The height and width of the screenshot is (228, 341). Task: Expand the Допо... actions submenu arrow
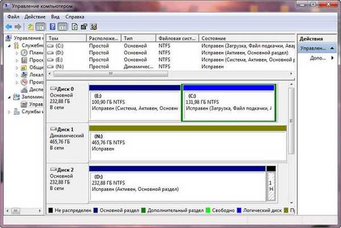pyautogui.click(x=332, y=58)
